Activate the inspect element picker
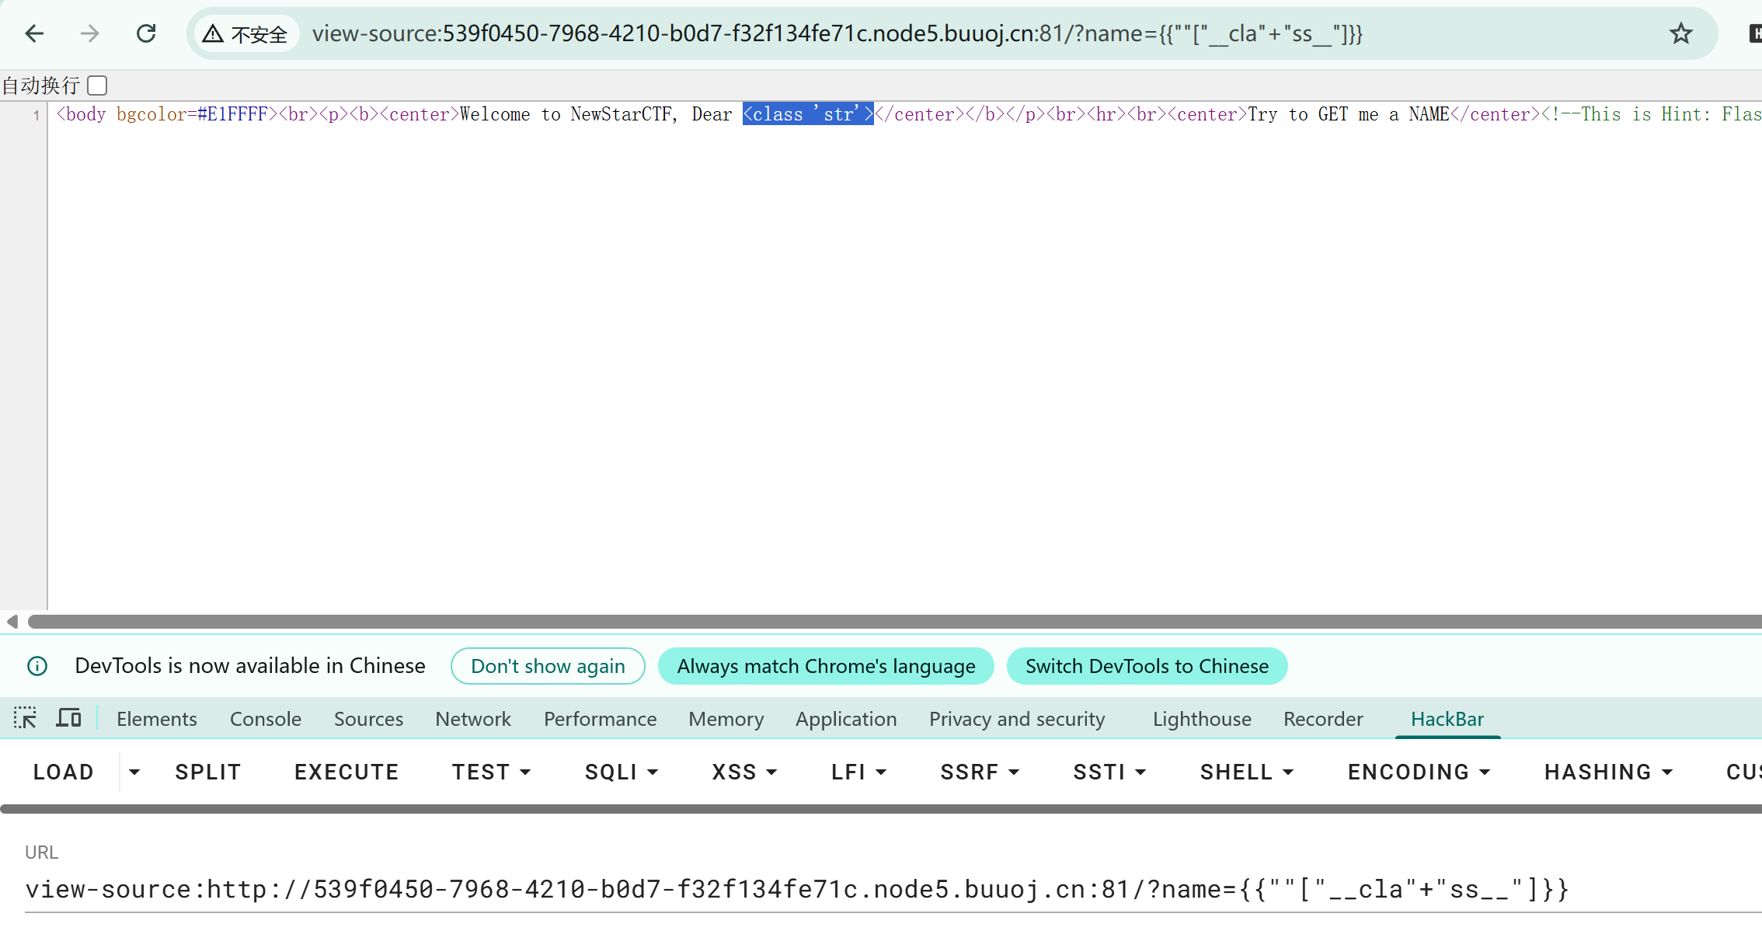The width and height of the screenshot is (1762, 931). pyautogui.click(x=25, y=718)
